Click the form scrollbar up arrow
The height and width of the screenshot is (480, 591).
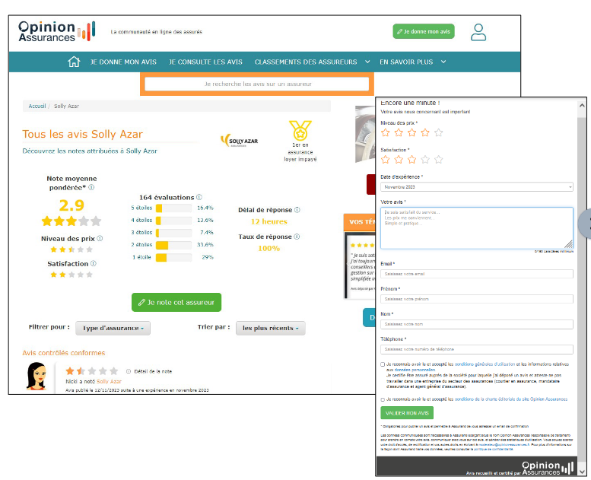(582, 106)
